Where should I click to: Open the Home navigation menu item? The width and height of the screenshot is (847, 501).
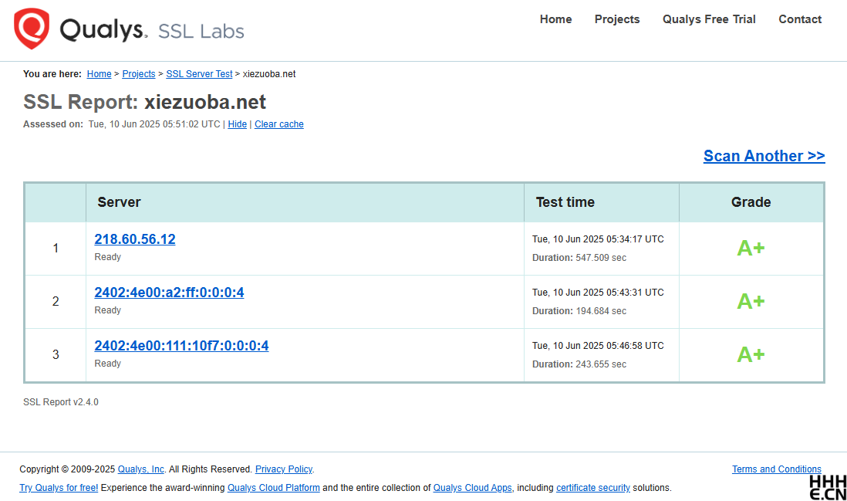click(x=555, y=19)
